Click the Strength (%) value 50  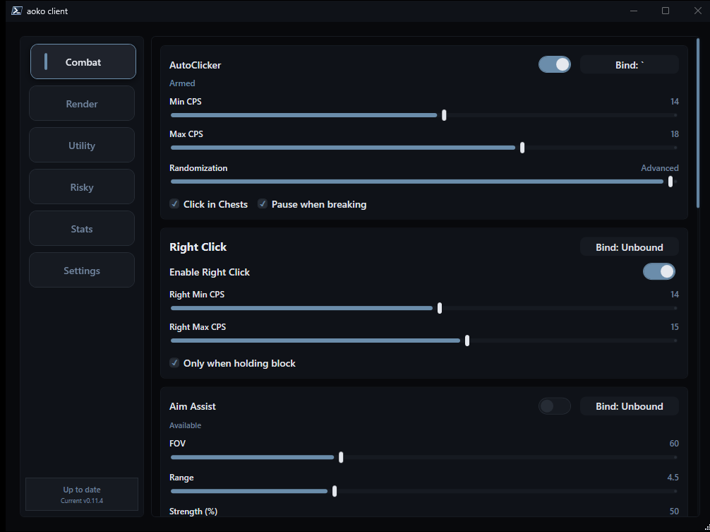tap(674, 511)
